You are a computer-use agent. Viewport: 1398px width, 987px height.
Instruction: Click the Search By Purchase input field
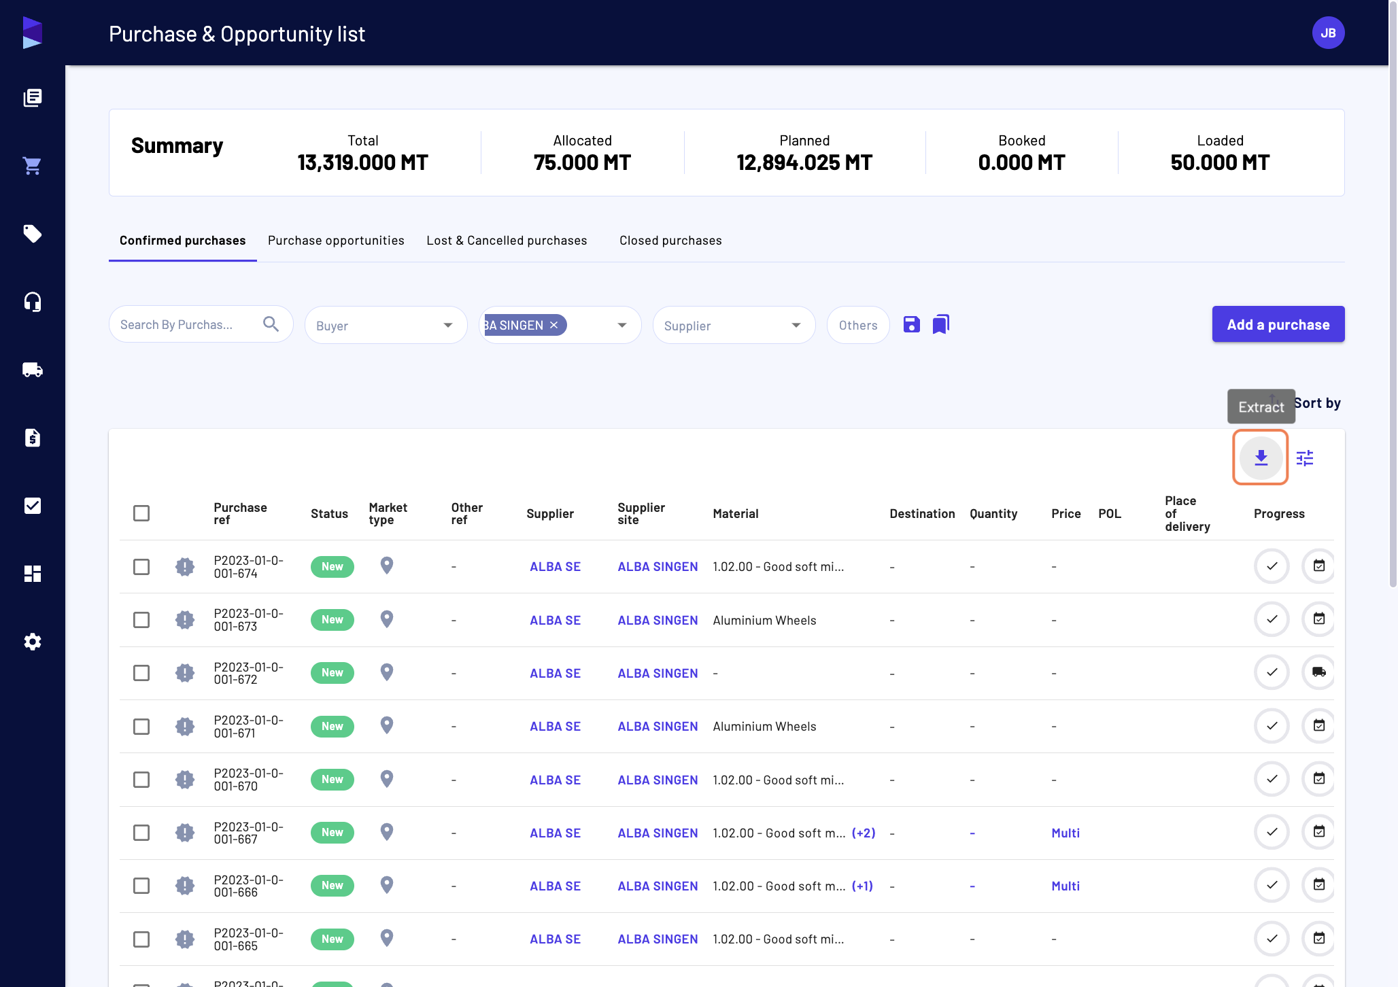click(x=201, y=324)
